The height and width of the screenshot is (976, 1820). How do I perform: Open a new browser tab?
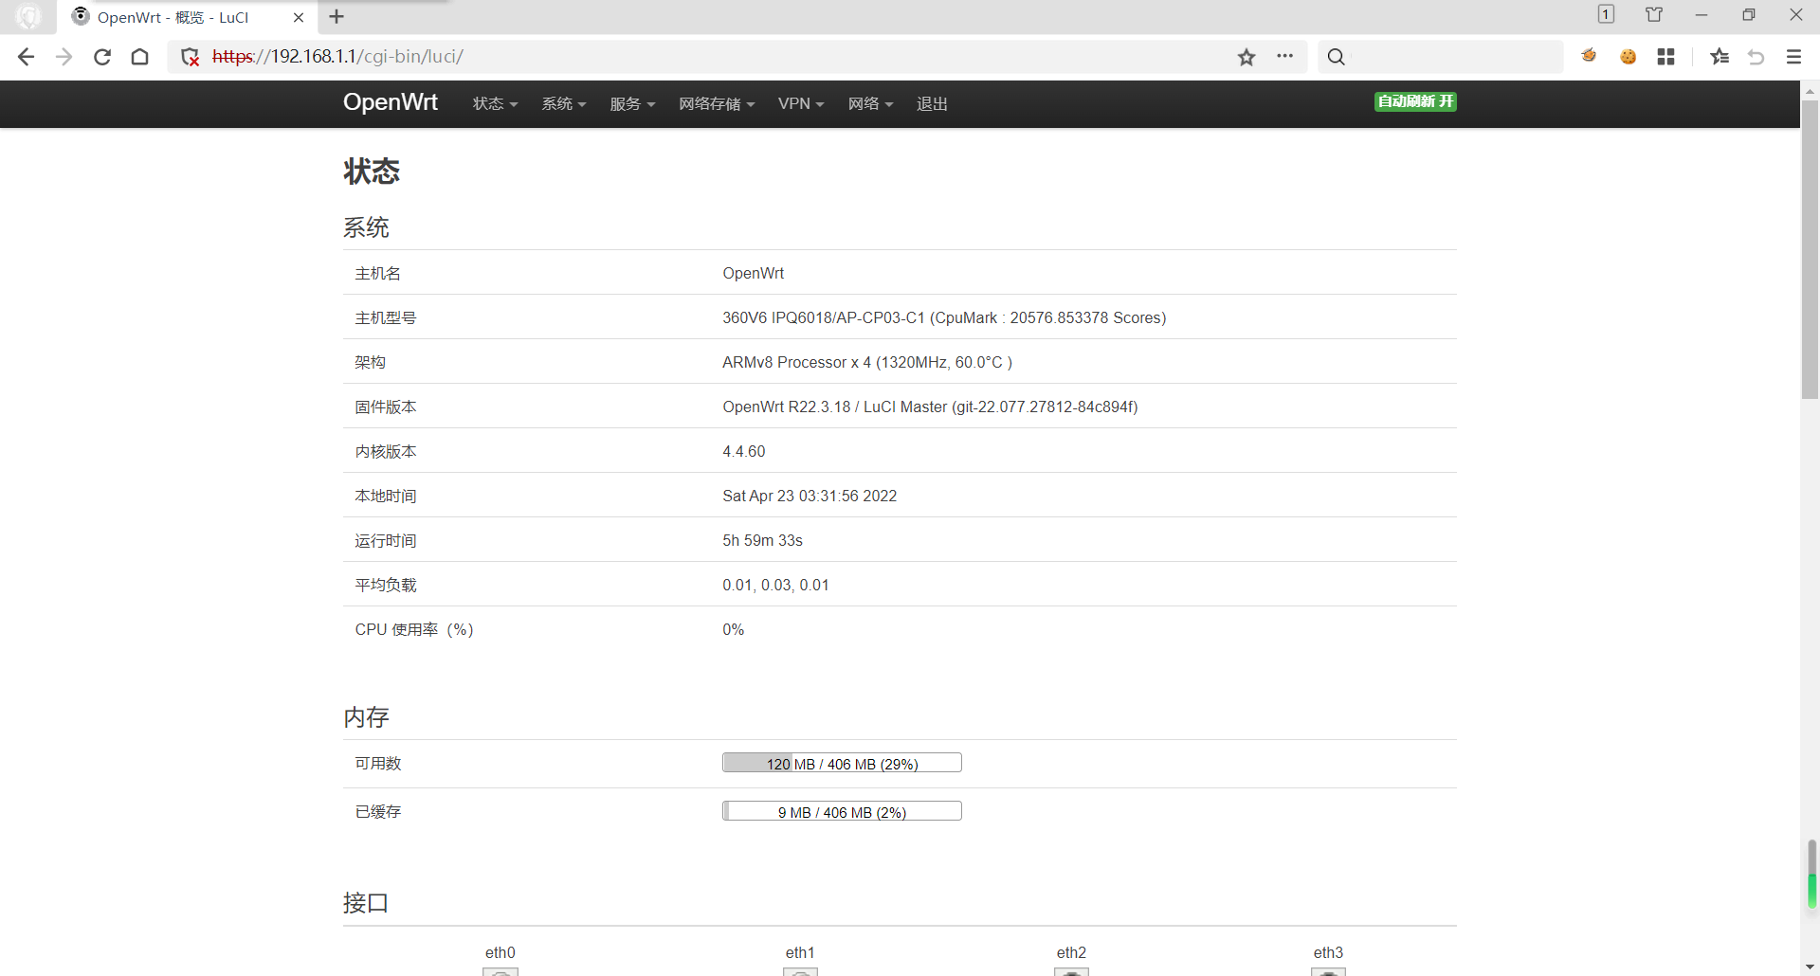(x=337, y=16)
